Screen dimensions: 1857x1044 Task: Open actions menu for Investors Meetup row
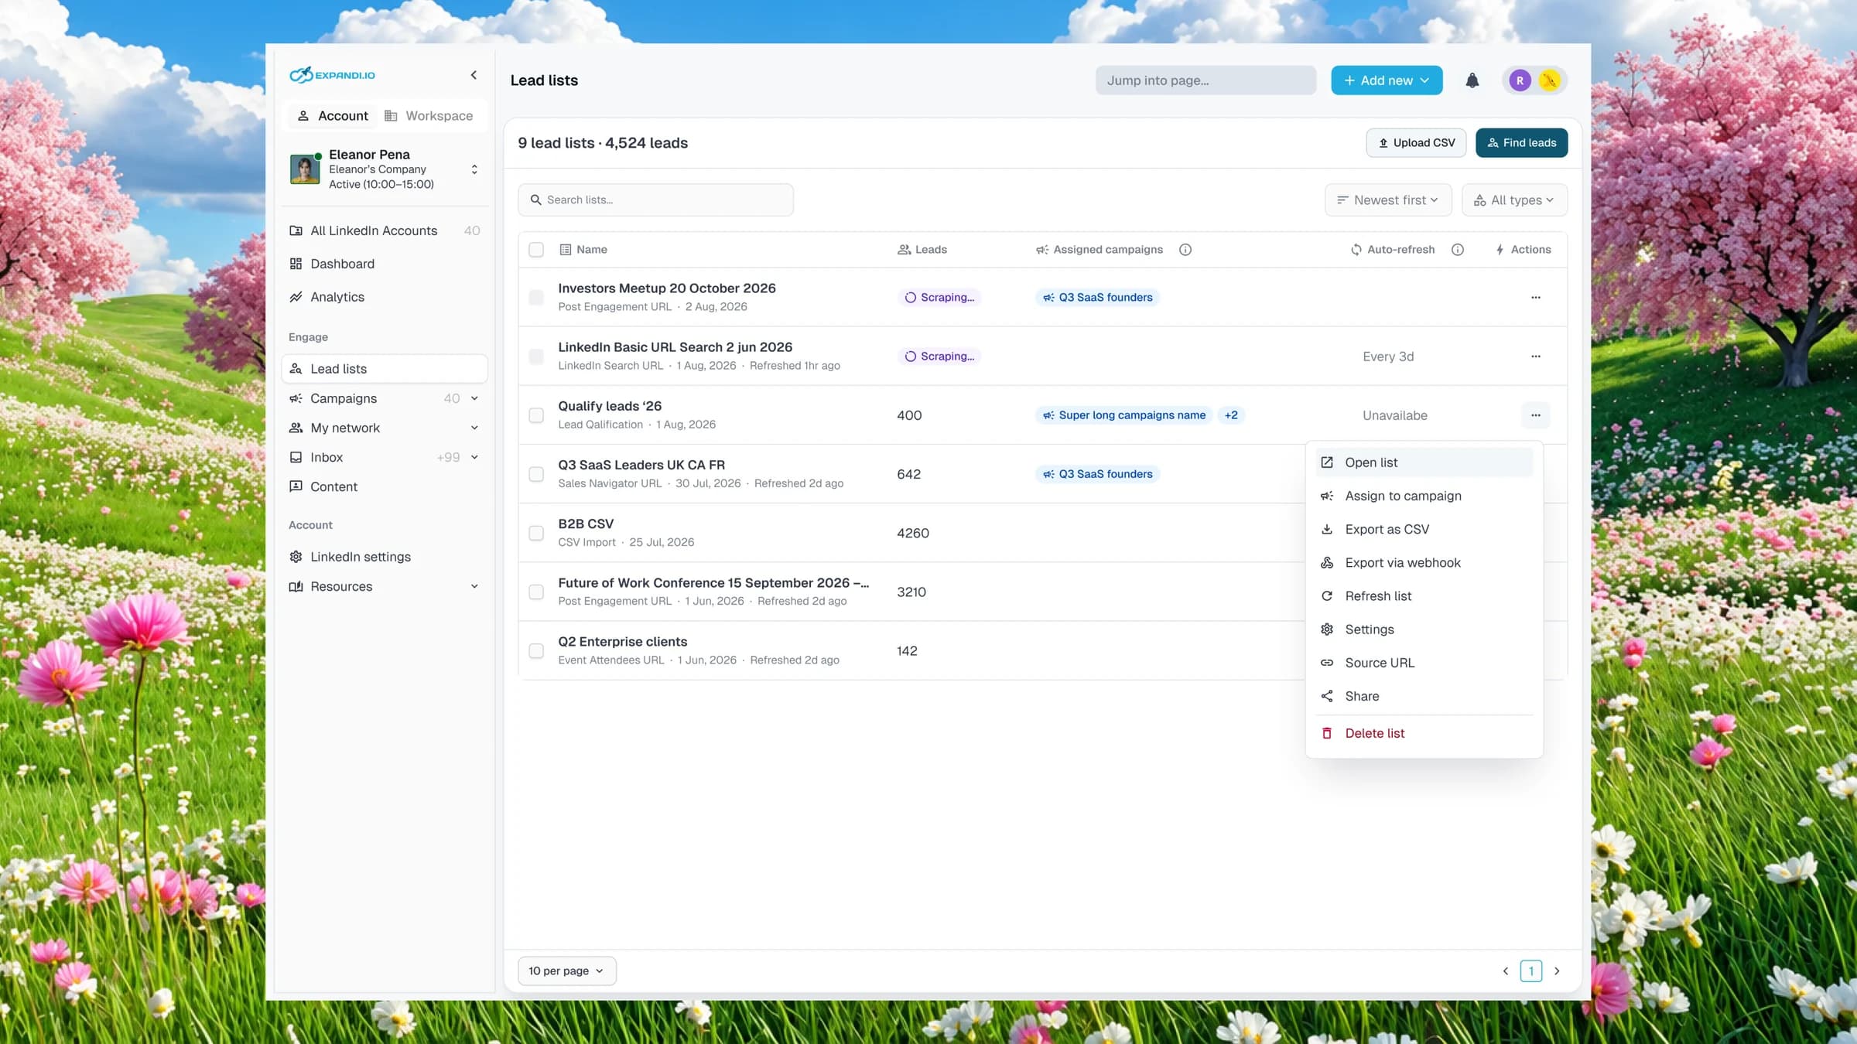[x=1535, y=298]
